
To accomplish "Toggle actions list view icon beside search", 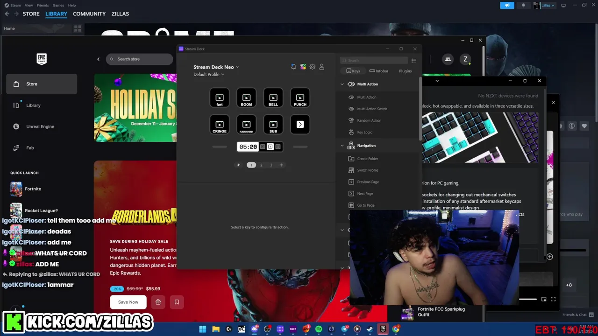I will point(413,61).
